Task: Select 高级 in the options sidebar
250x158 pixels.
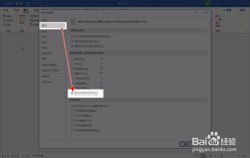Action: 45,59
